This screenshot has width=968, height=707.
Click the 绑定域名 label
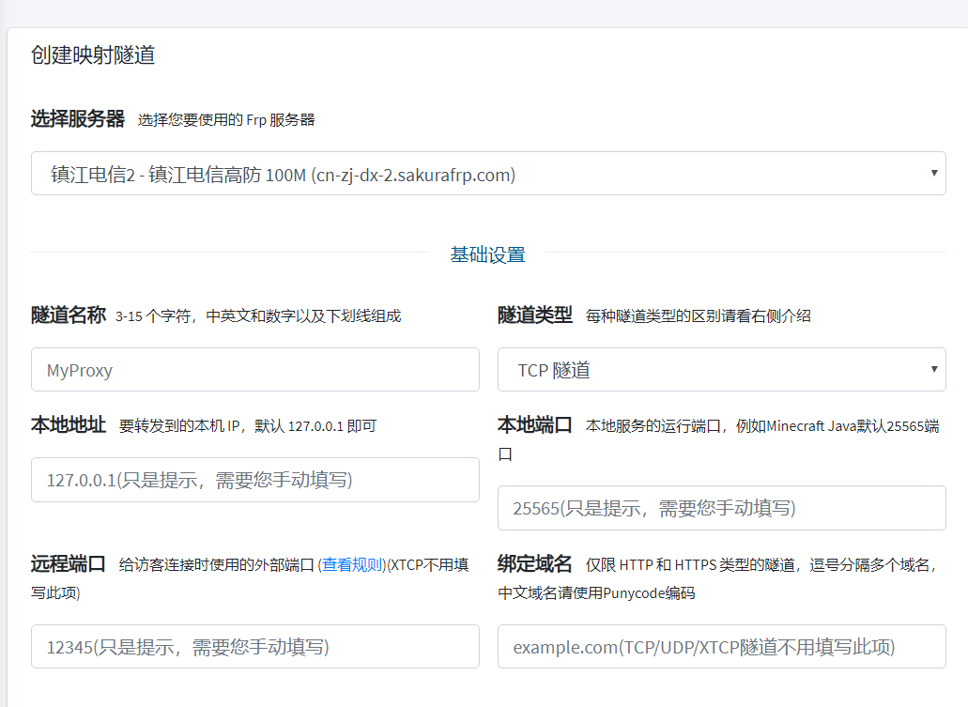click(x=535, y=563)
